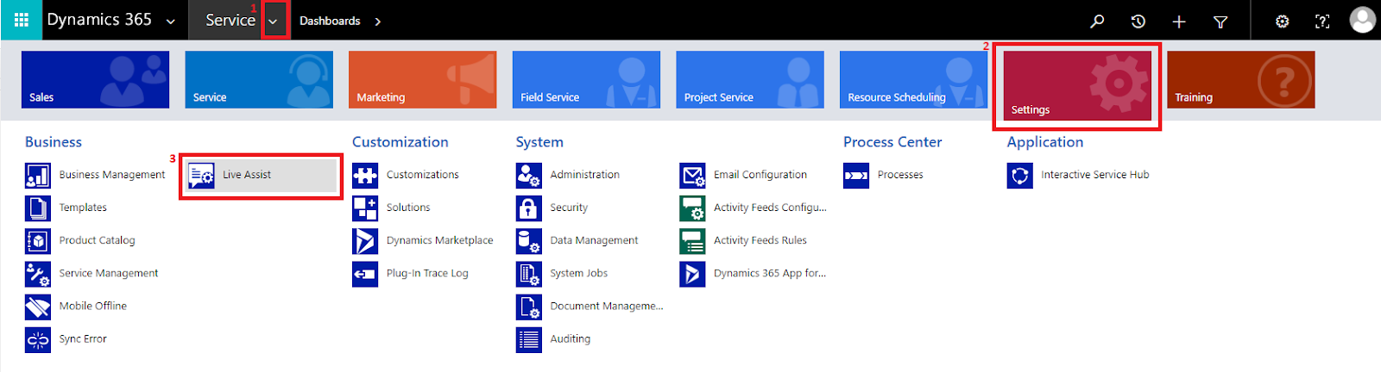This screenshot has height=372, width=1381.
Task: Click the Templates document icon
Action: point(38,208)
